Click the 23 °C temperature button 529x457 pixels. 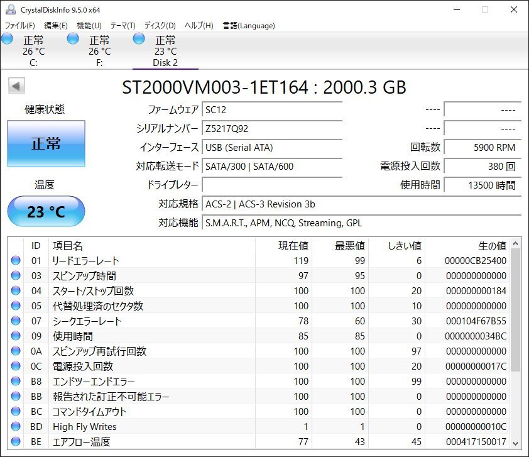pos(46,211)
